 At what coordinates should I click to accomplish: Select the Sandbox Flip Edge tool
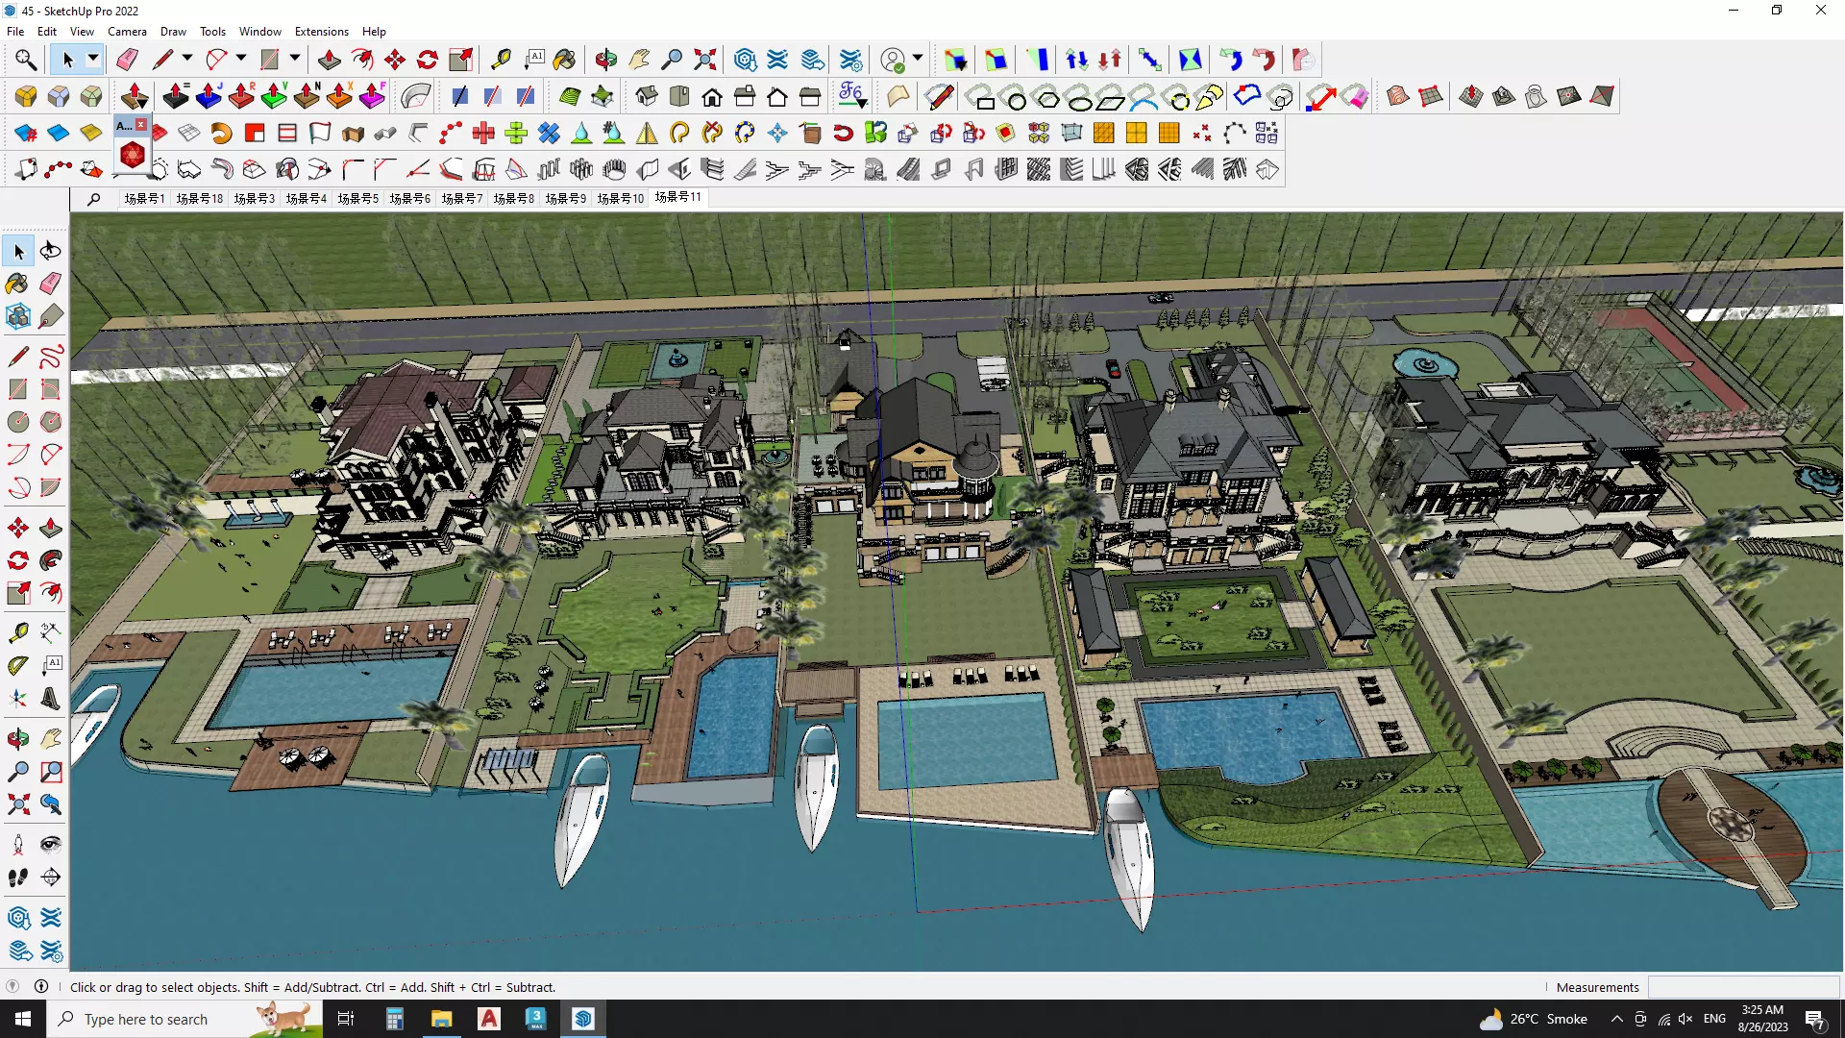coord(1602,96)
